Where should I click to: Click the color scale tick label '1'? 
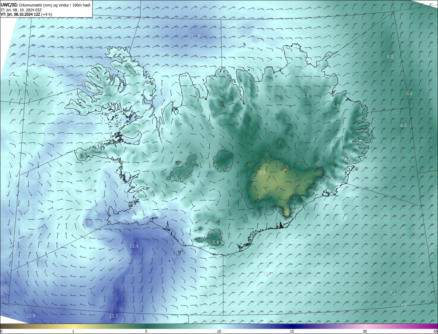click(x=73, y=331)
